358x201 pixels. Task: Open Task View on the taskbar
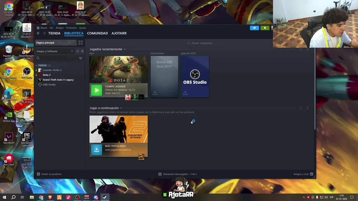pyautogui.click(x=22, y=197)
